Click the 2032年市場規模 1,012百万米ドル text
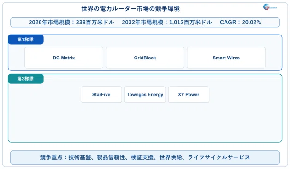Image resolution: width=290 pixels, height=169 pixels. tap(167, 23)
